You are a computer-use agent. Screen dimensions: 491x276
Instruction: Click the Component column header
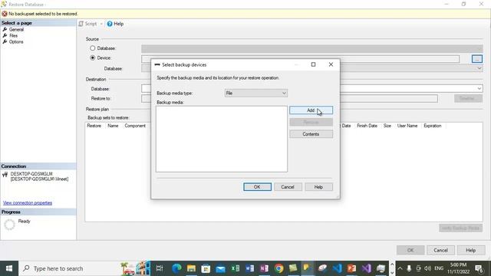(x=135, y=126)
